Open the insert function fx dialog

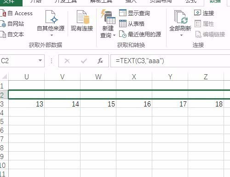pyautogui.click(x=100, y=61)
